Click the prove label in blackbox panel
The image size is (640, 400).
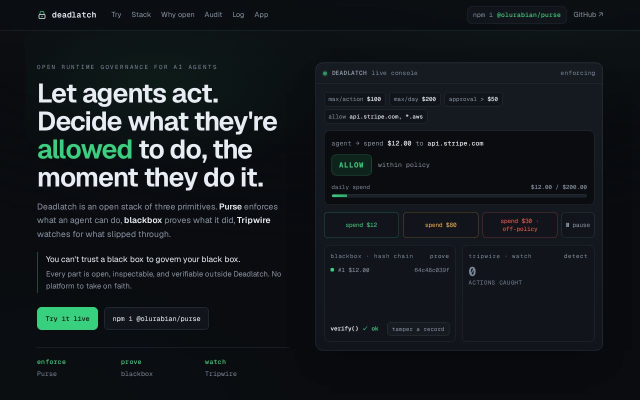(x=439, y=256)
